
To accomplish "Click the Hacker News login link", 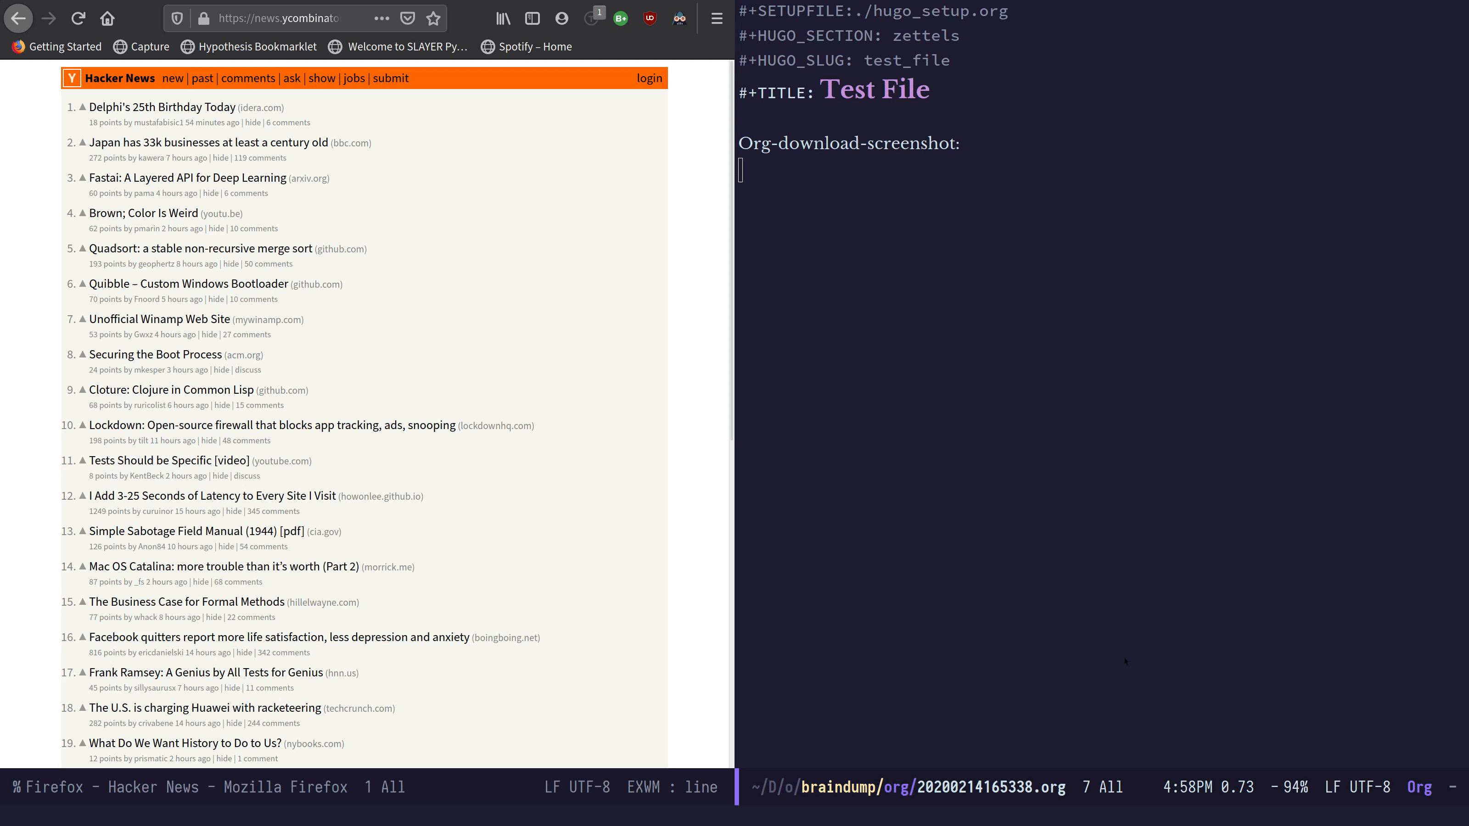I will click(650, 78).
